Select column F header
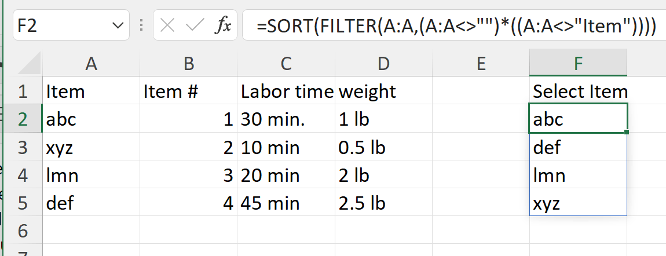666x256 pixels. point(578,64)
